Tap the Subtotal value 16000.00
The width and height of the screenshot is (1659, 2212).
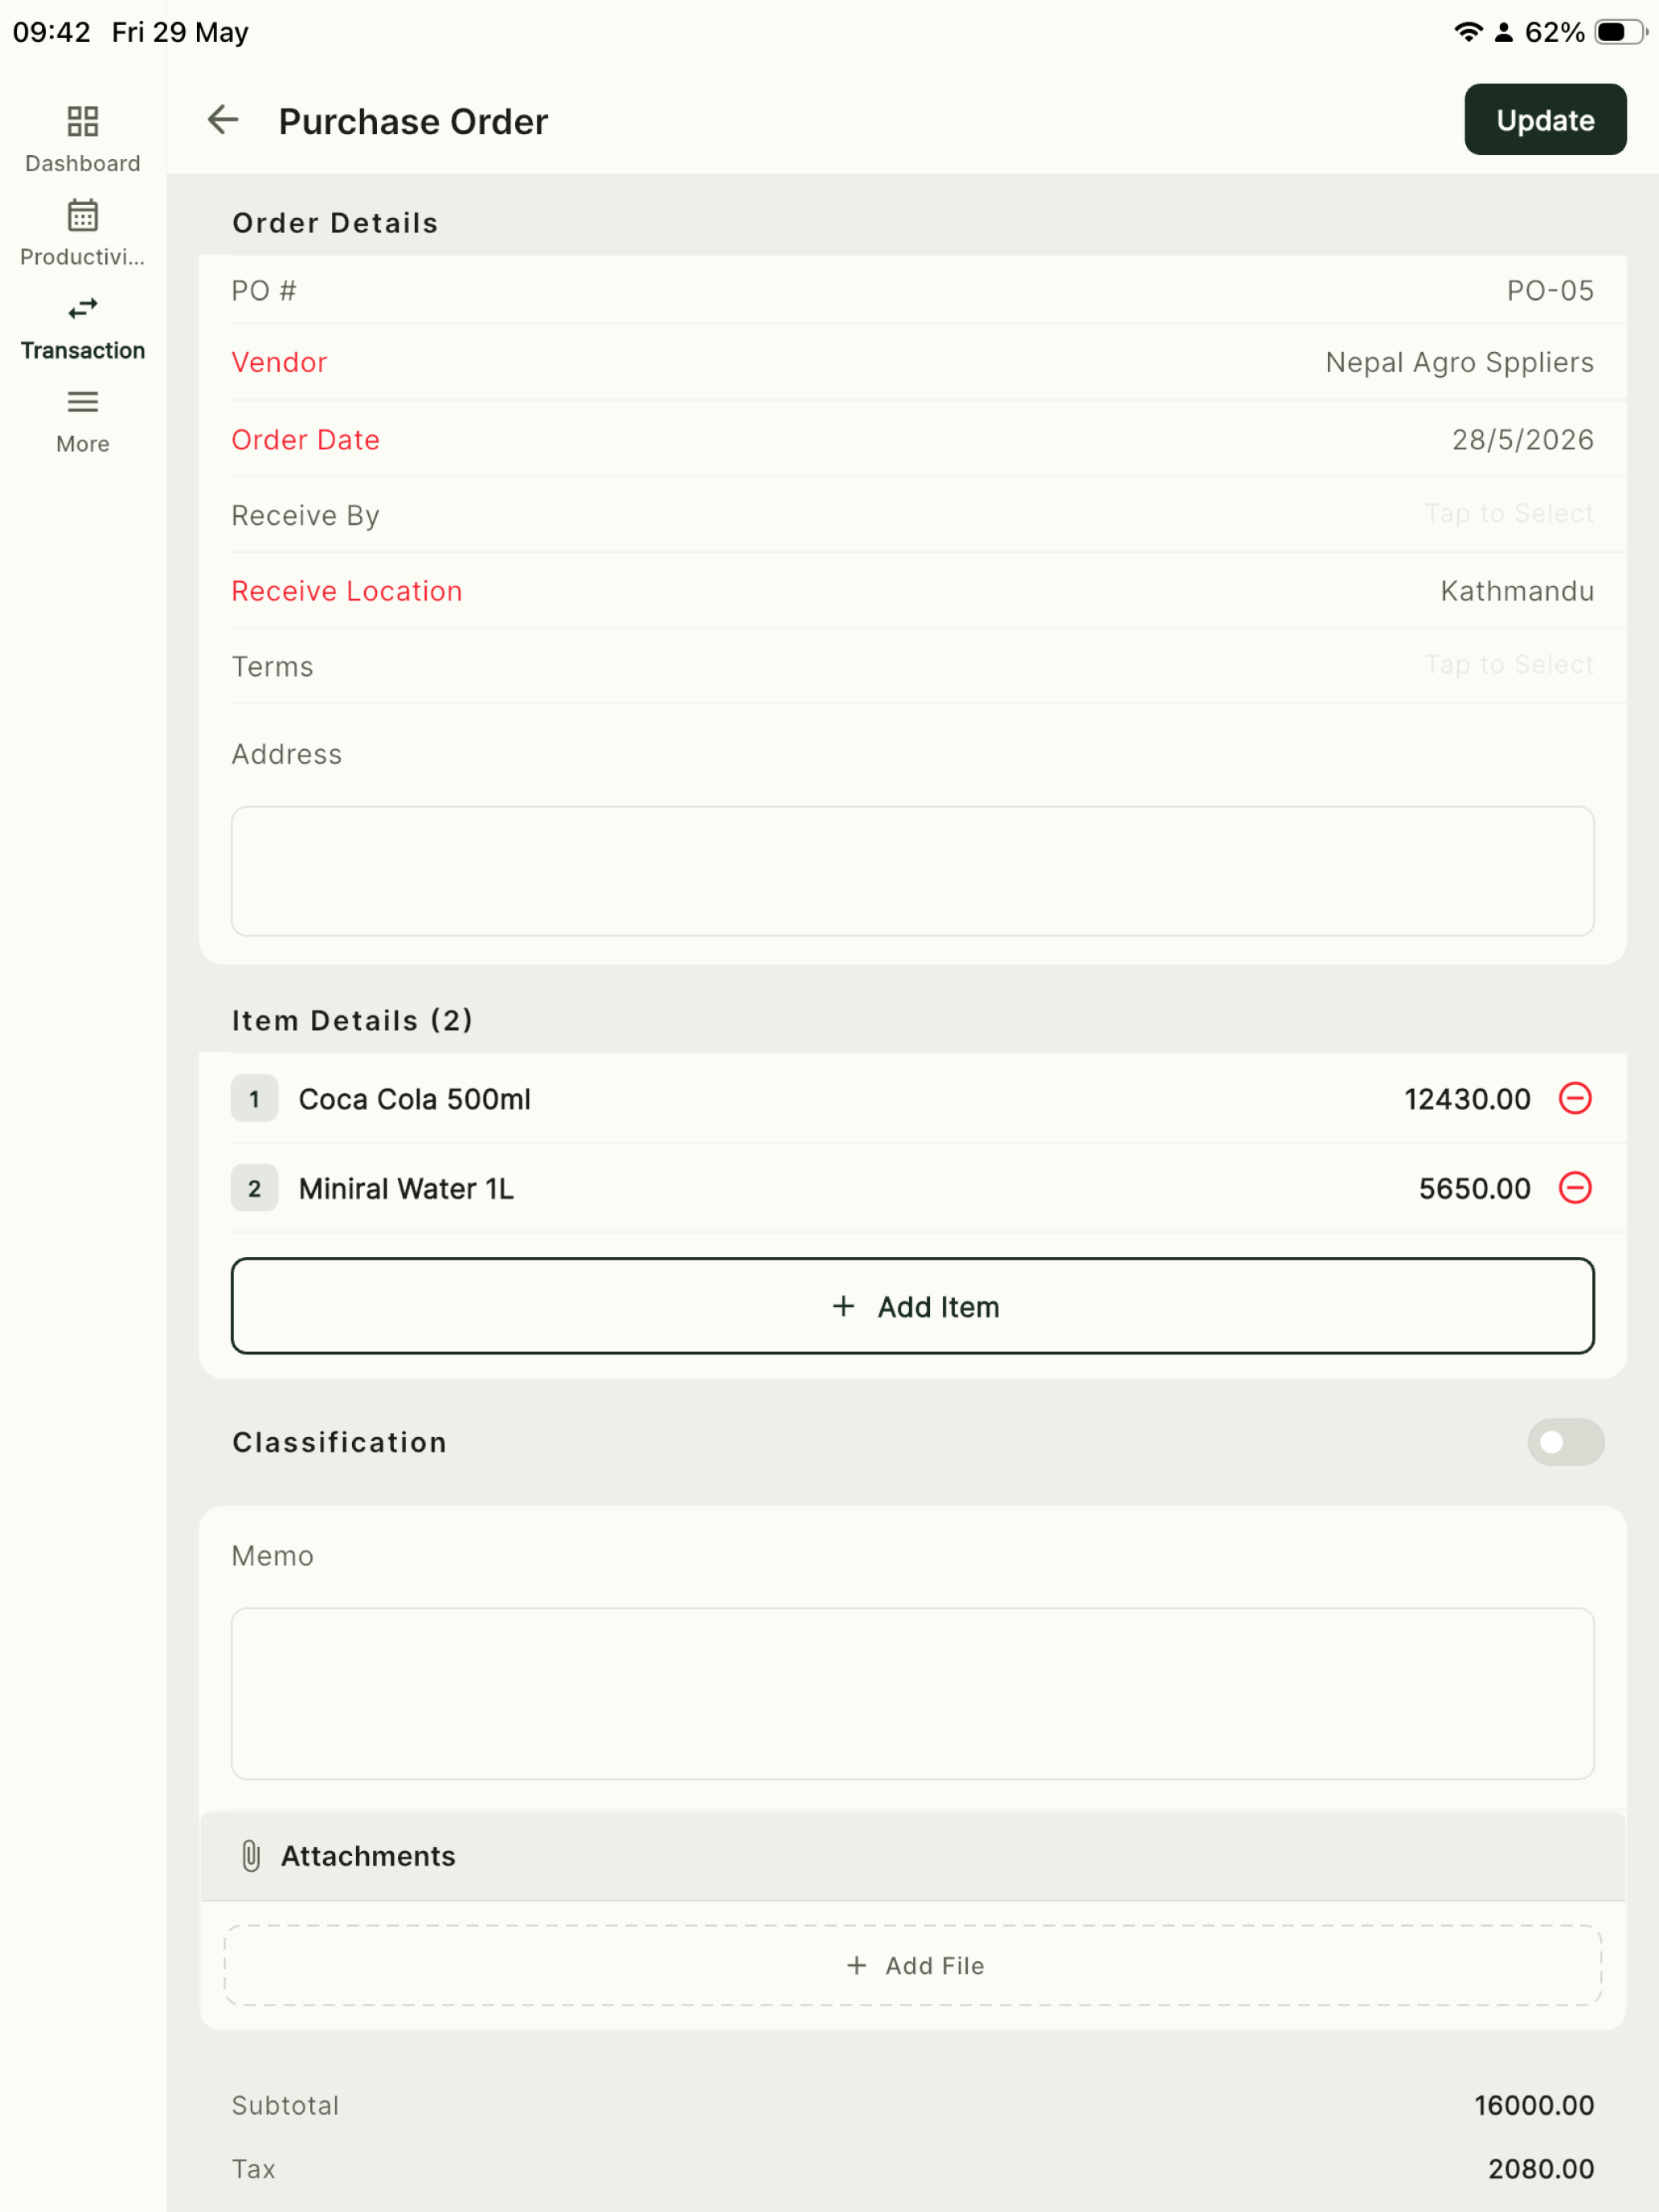click(1534, 2105)
